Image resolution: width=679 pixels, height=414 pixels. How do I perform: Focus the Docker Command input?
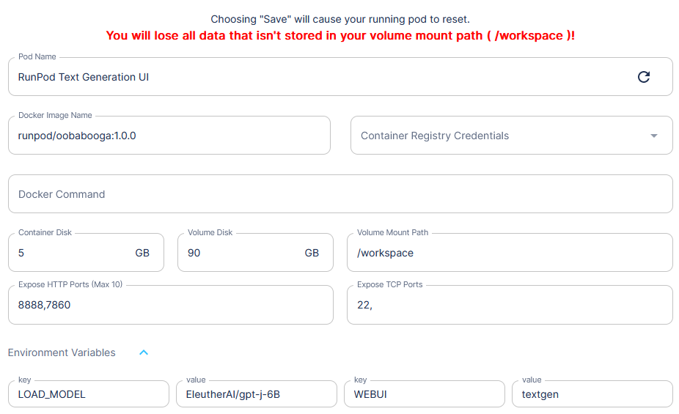[x=339, y=194]
